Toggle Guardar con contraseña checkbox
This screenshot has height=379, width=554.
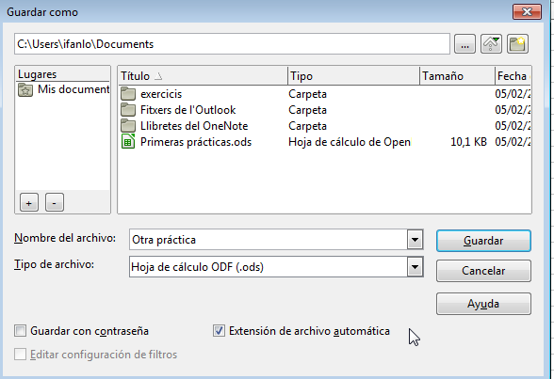click(x=20, y=331)
